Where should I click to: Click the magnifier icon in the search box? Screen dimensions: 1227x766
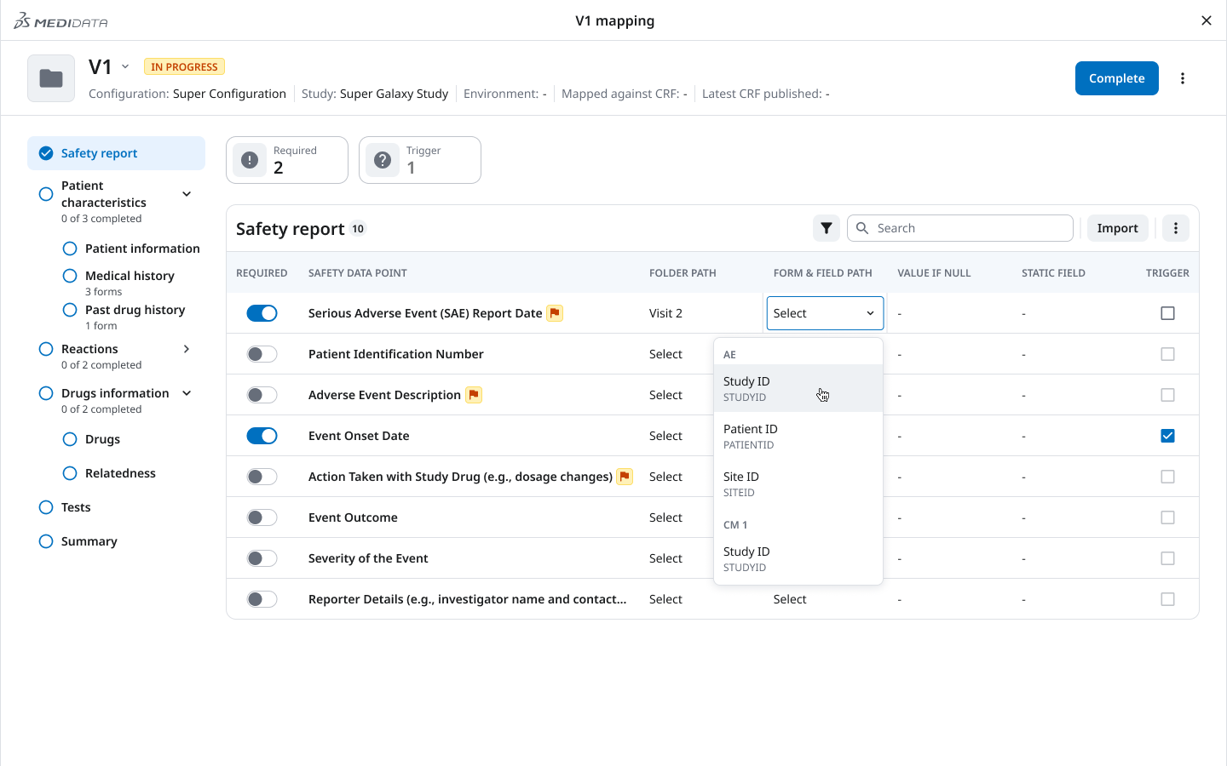click(861, 228)
